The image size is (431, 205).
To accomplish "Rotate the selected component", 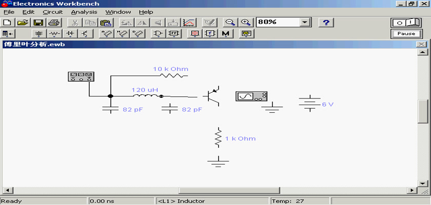I will [x=127, y=23].
